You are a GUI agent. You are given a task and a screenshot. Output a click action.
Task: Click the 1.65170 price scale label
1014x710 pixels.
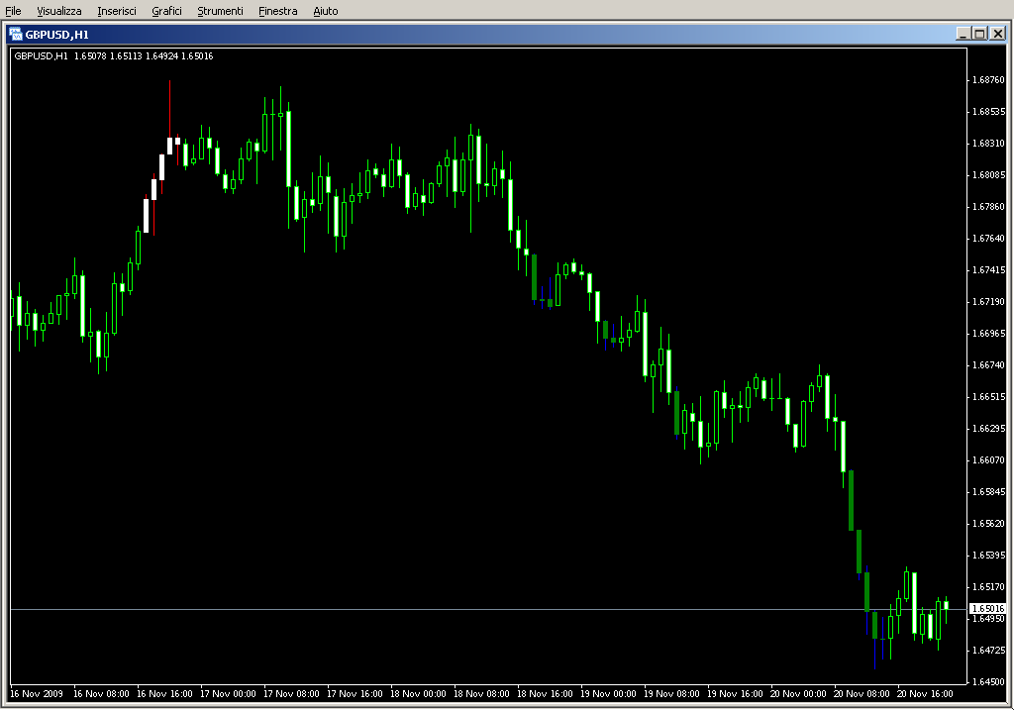(989, 587)
